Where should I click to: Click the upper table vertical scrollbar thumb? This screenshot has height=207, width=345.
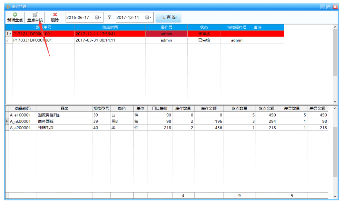pyautogui.click(x=335, y=52)
